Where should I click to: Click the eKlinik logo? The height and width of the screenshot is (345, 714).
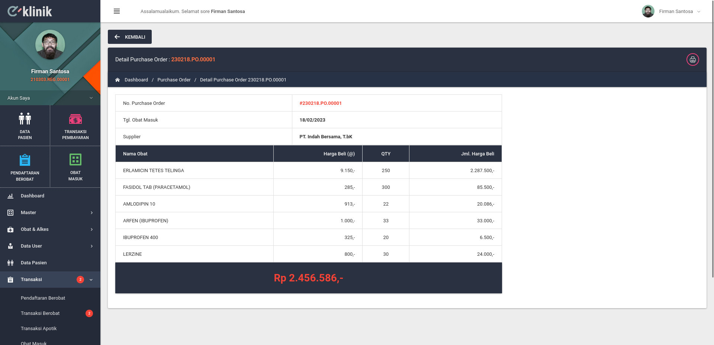(30, 11)
